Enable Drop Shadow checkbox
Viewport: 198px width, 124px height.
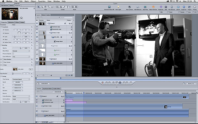3,59
